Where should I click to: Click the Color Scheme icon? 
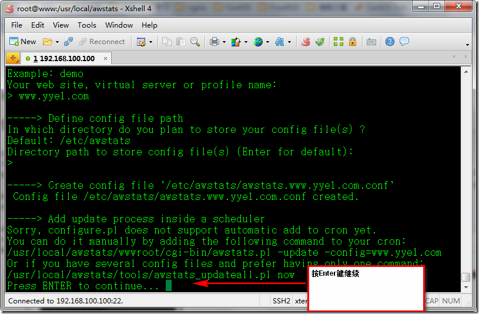tap(236, 42)
